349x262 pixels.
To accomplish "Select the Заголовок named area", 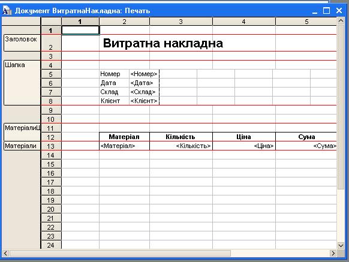I will (22, 43).
